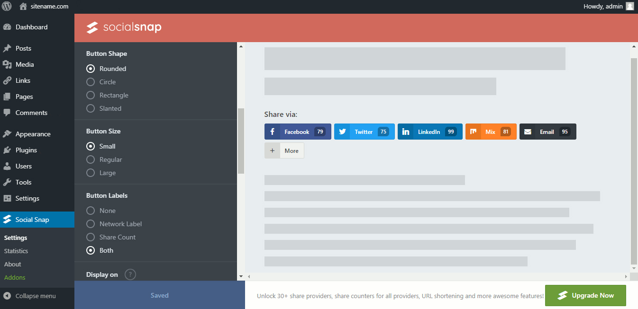
Task: Click the Comments bubble icon
Action: tap(7, 113)
